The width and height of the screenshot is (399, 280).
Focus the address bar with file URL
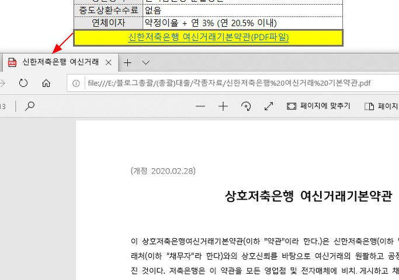229,83
